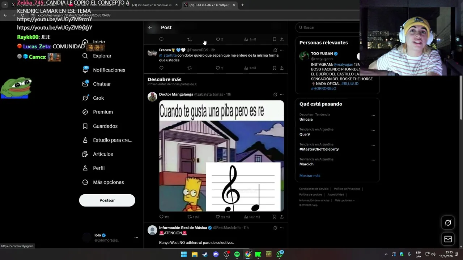The width and height of the screenshot is (463, 260).
Task: Click the Postear button
Action: (107, 200)
